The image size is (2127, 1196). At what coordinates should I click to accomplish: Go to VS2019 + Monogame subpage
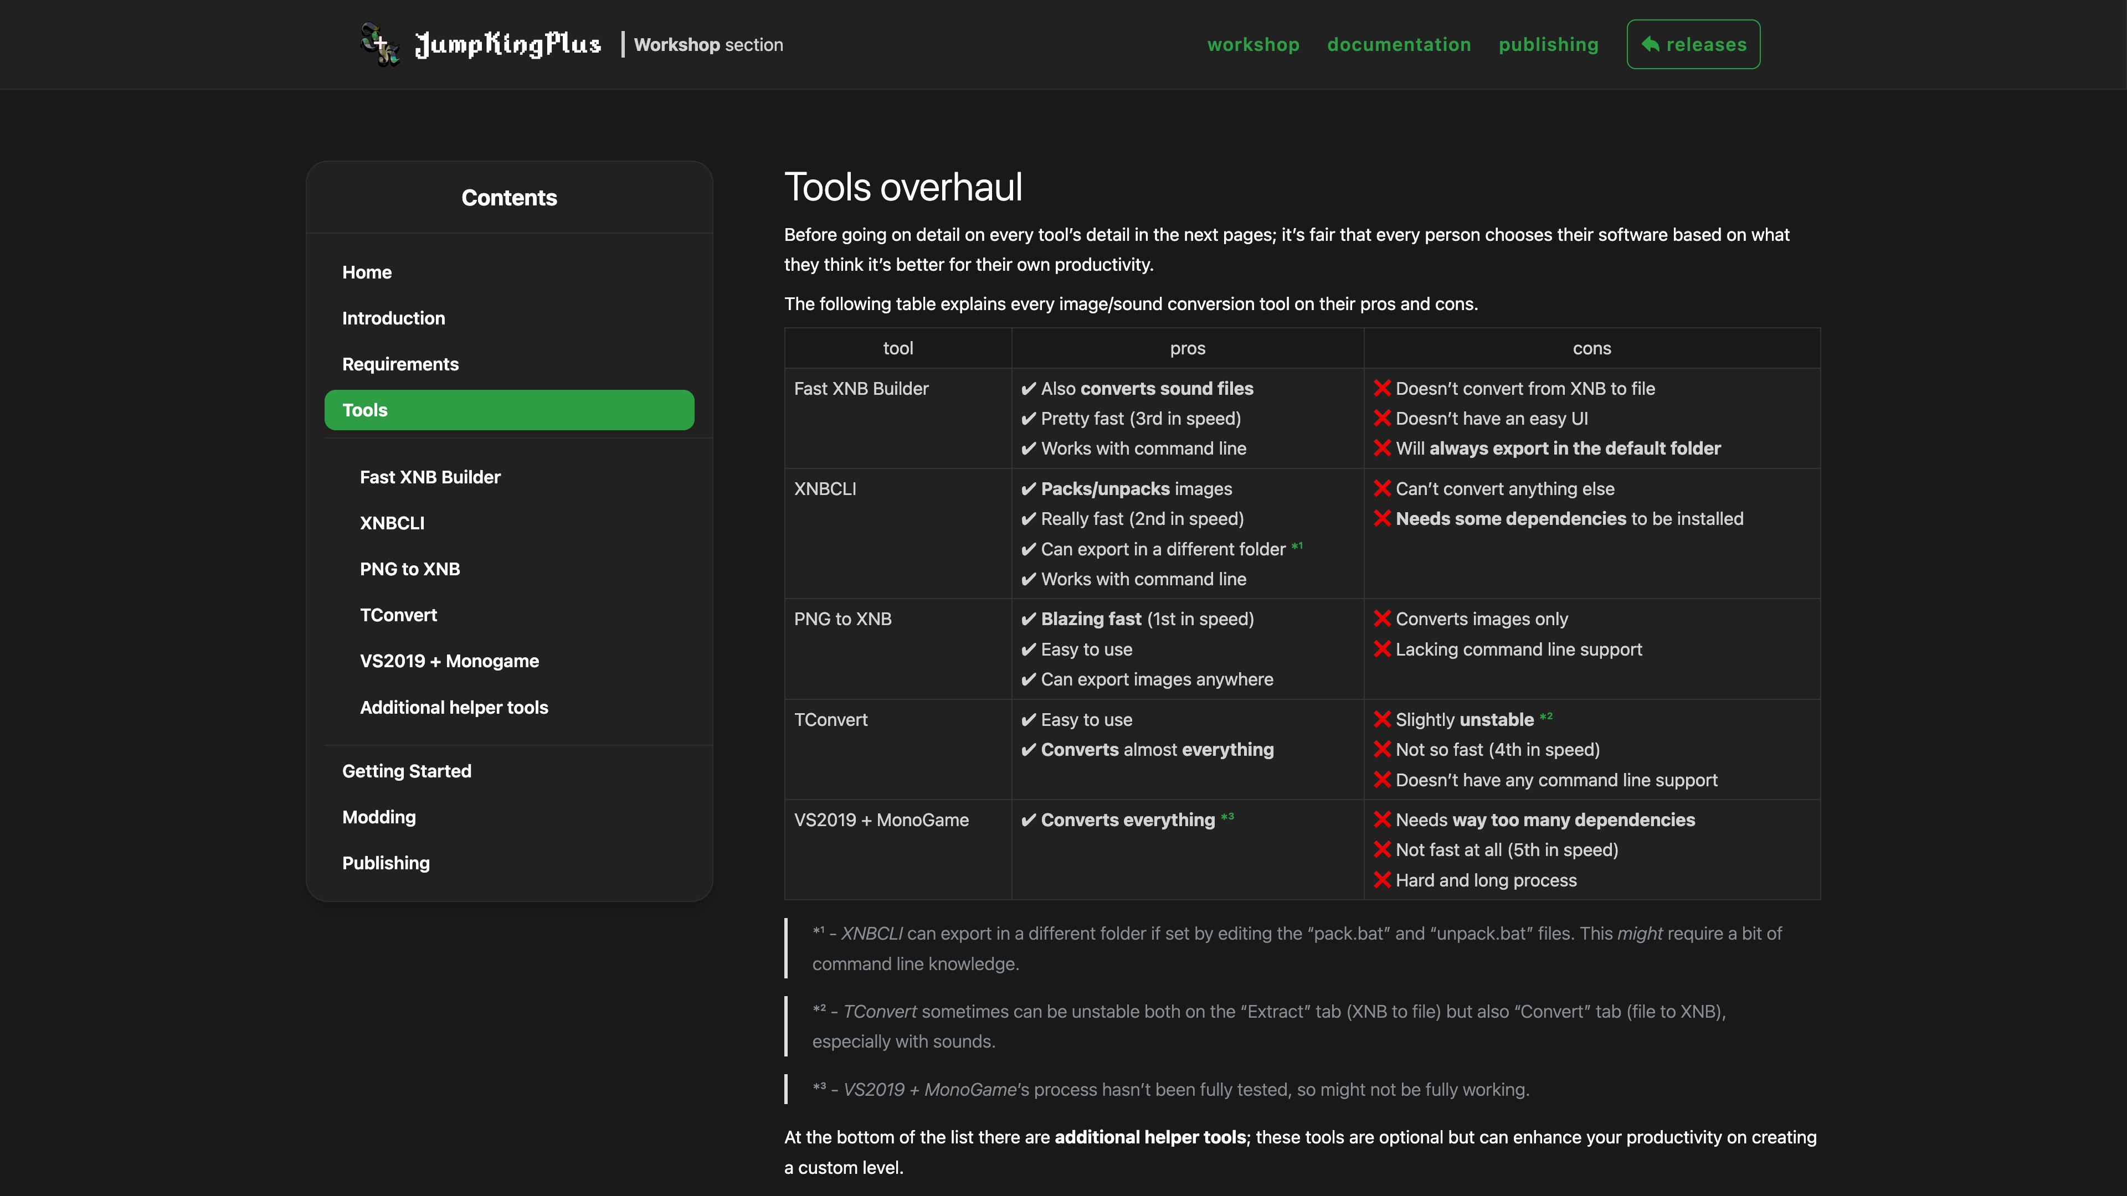[448, 661]
